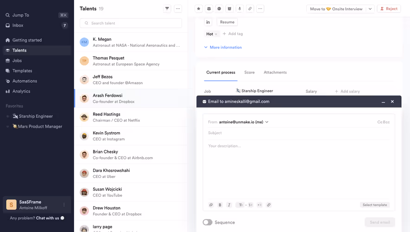Reject the candidate
This screenshot has height=232, width=410.
pyautogui.click(x=389, y=9)
